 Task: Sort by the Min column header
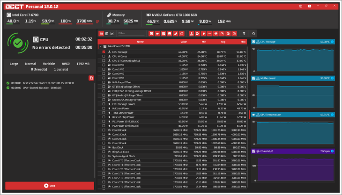[204, 42]
